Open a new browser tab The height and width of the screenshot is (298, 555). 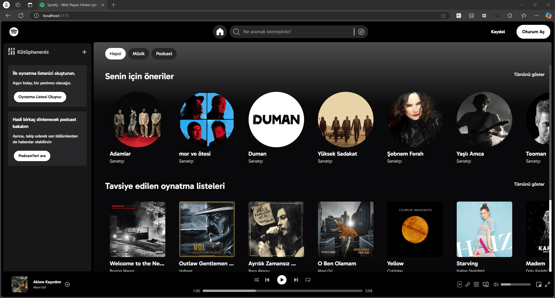coord(114,5)
